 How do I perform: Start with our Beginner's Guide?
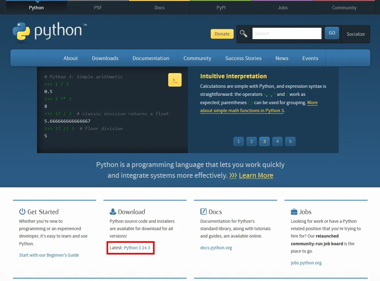coord(49,255)
